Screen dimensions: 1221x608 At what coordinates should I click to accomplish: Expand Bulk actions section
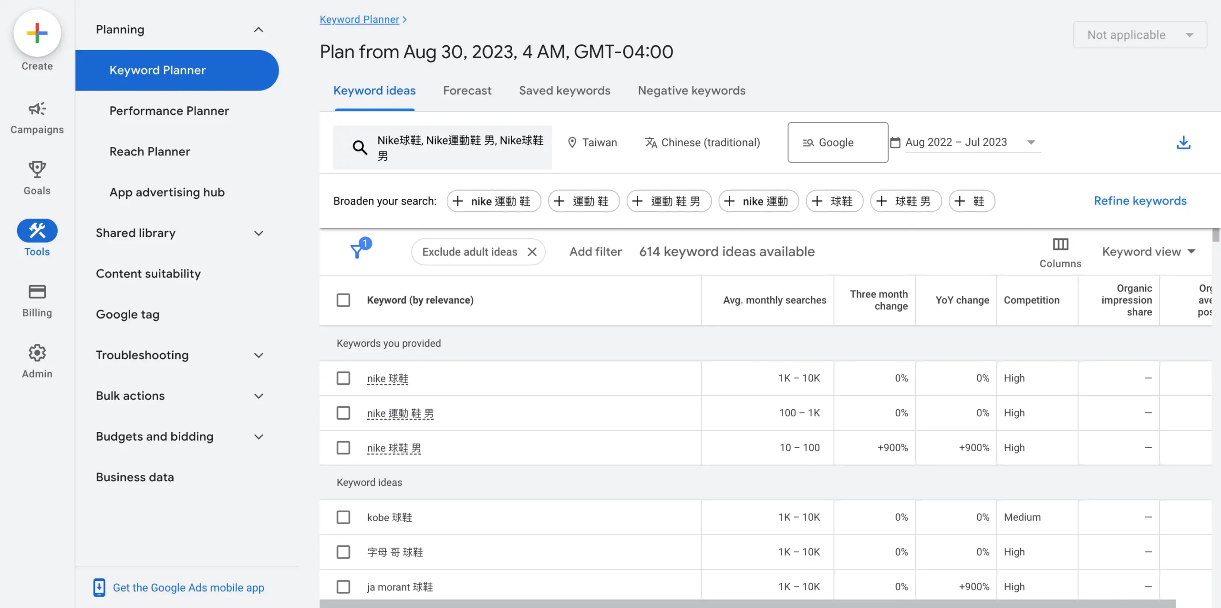[259, 396]
